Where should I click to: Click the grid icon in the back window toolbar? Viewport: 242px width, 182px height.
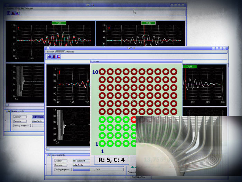point(9,13)
